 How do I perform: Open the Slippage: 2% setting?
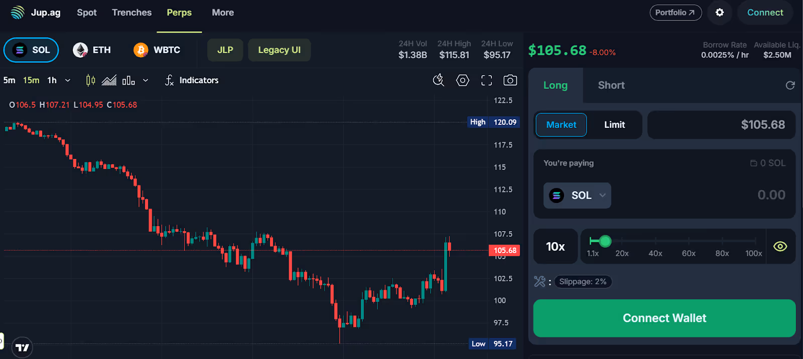[x=583, y=282]
